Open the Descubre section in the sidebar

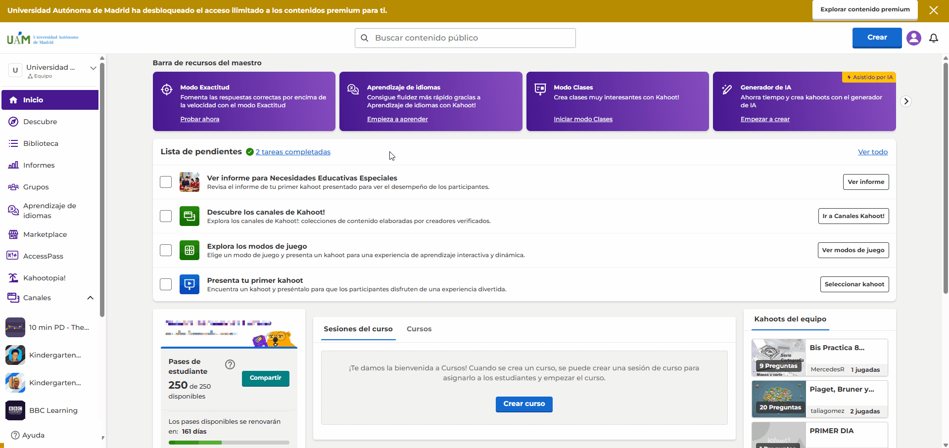(x=39, y=122)
